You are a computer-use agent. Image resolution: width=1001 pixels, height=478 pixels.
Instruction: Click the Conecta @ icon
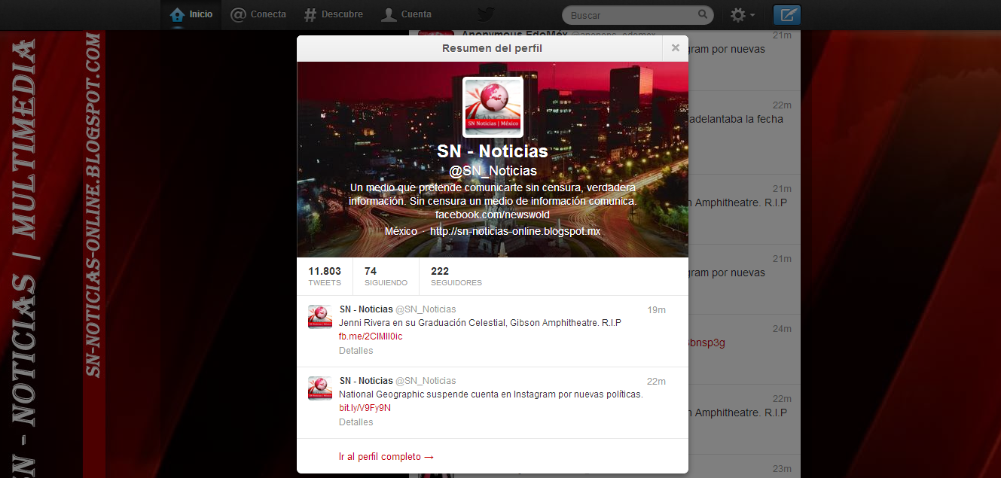[238, 14]
